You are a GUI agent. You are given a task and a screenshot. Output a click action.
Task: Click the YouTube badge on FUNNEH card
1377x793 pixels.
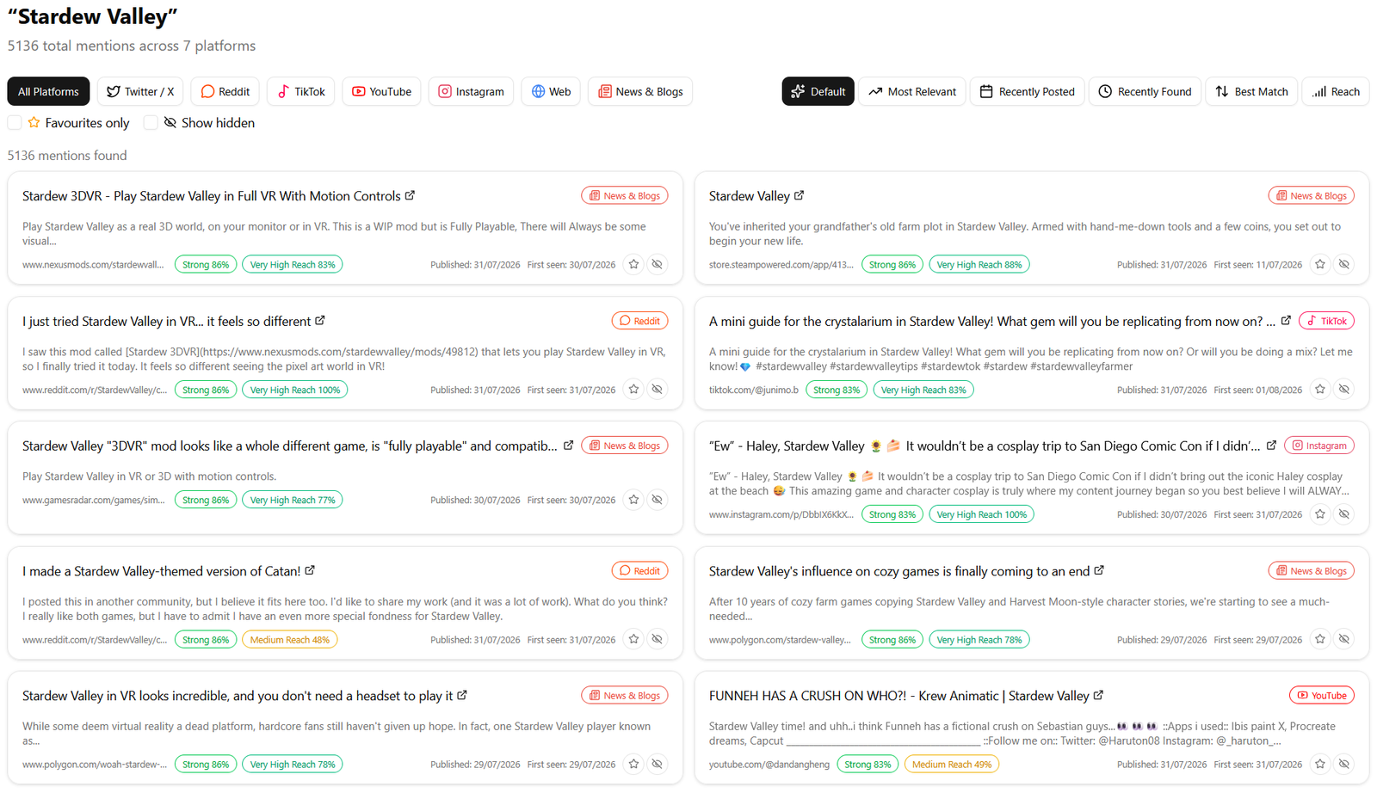1322,695
